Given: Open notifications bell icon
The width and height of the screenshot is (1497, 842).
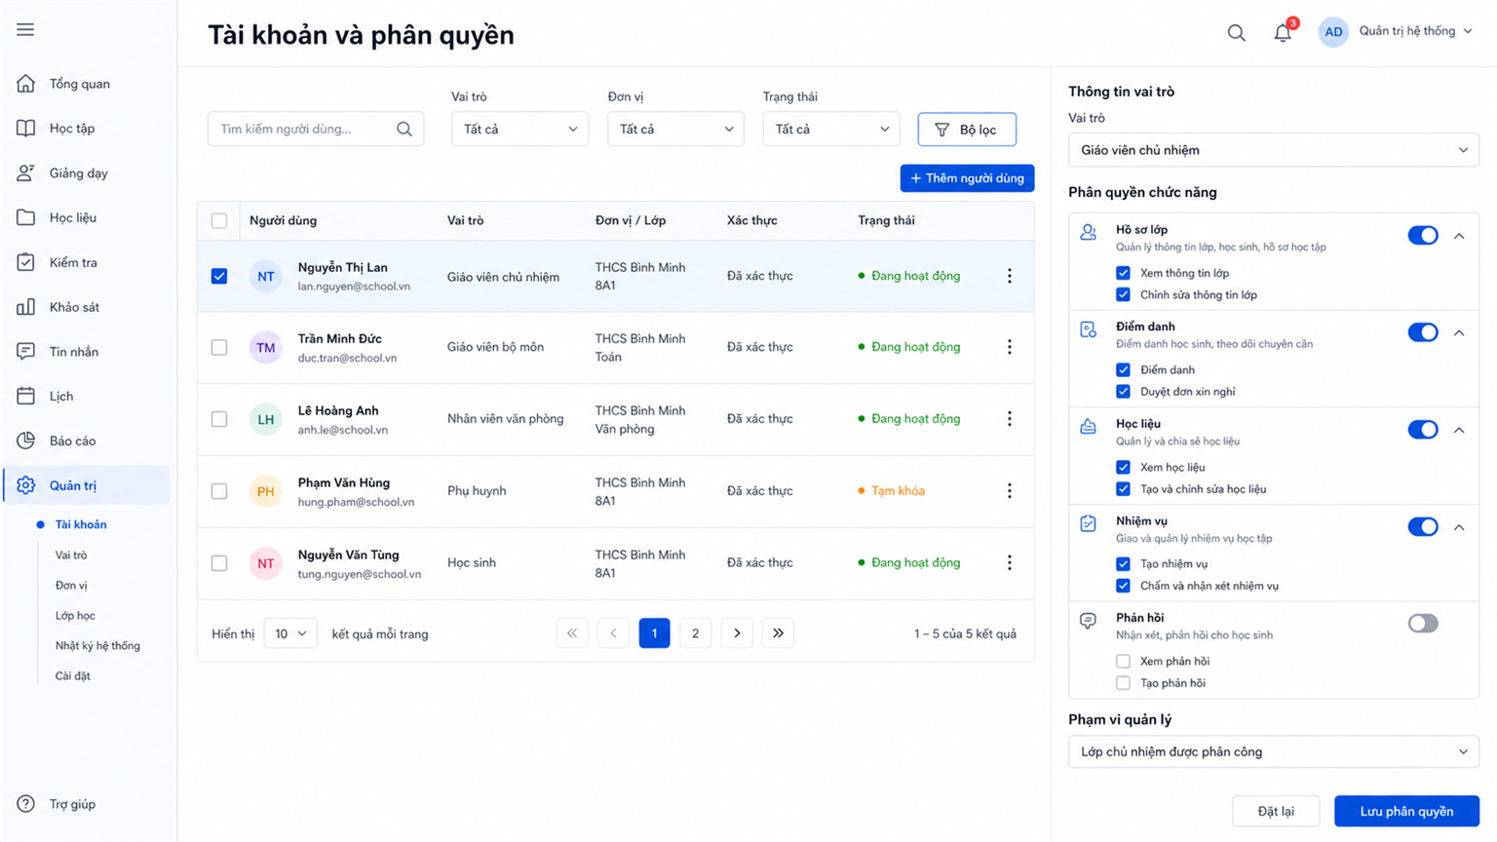Looking at the screenshot, I should [x=1283, y=33].
